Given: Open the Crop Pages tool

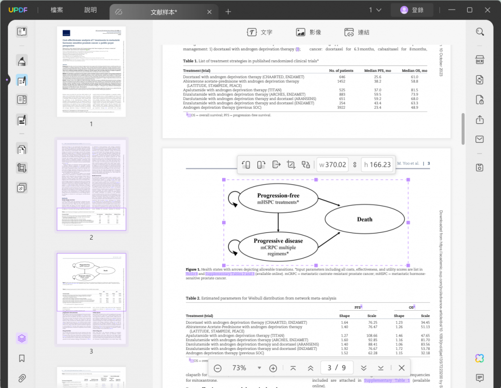Looking at the screenshot, I should [22, 168].
